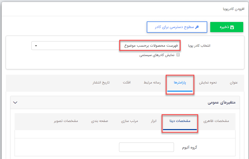Switch to the مرتب سازی sub-tab
Viewport: 249px width, 159px height.
pos(130,121)
